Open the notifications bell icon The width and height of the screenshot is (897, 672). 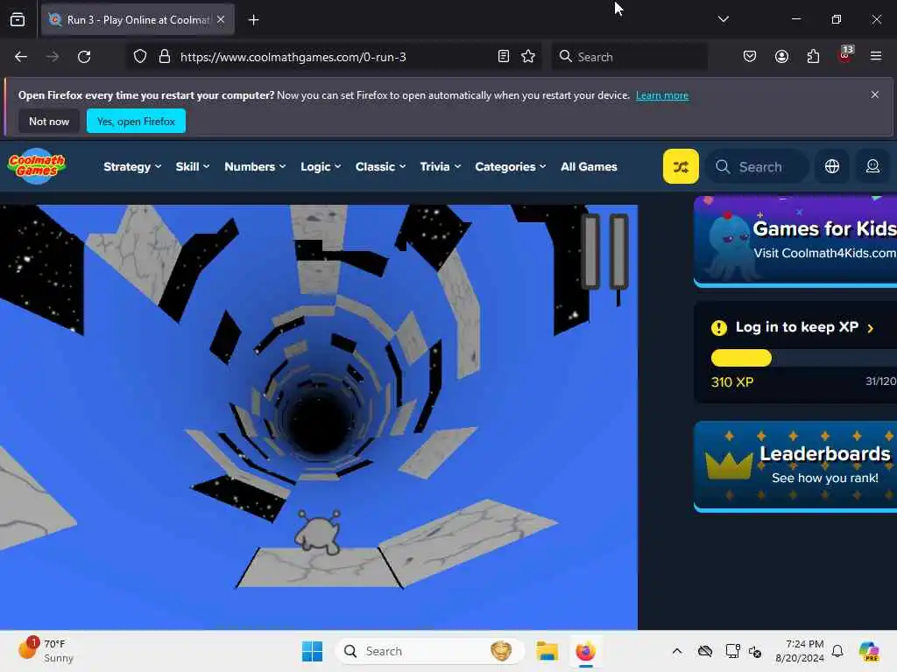837,651
